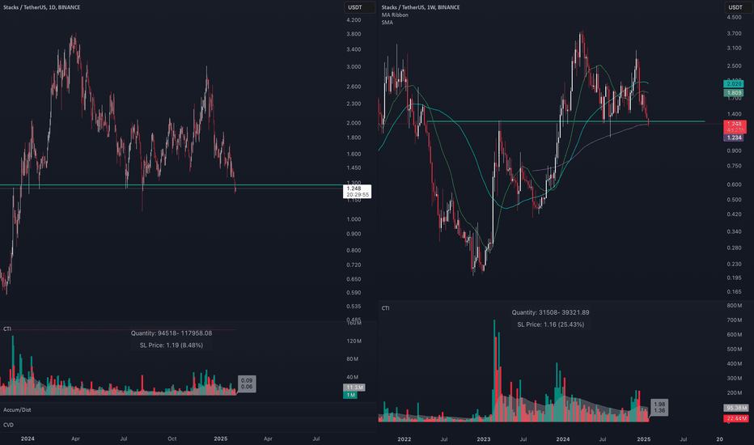Click the 800M volume scale label

pyautogui.click(x=735, y=306)
